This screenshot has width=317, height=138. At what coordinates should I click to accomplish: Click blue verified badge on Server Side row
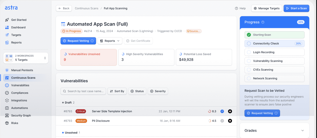pyautogui.click(x=222, y=111)
